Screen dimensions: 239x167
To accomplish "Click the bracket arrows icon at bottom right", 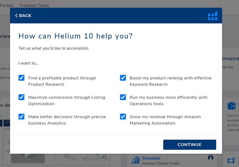I will coord(231,160).
